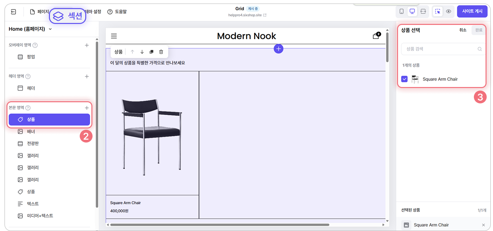Click the 게시 중 status badge
The image size is (493, 231).
click(x=252, y=9)
